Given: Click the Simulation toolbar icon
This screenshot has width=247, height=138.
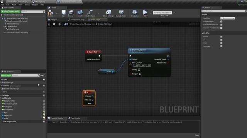Looking at the screenshot, I should click(135, 13).
